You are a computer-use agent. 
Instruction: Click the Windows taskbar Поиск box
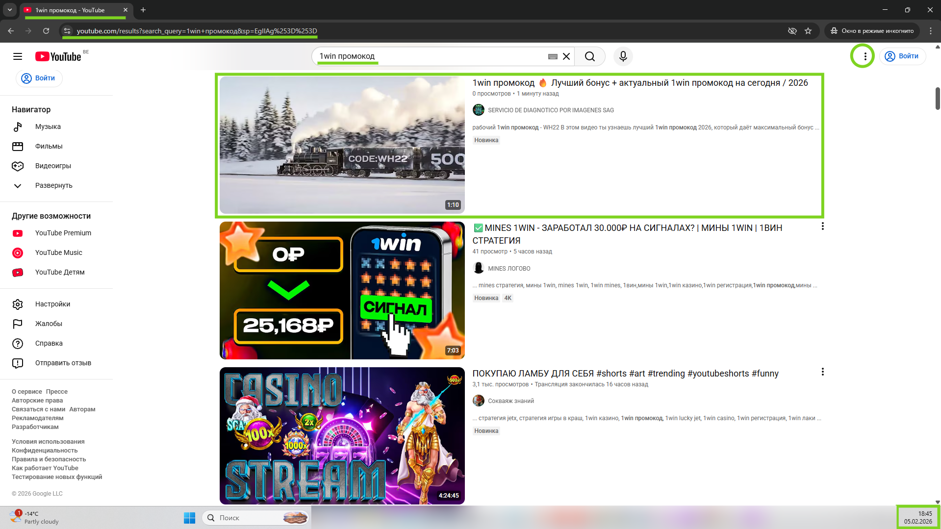point(255,518)
